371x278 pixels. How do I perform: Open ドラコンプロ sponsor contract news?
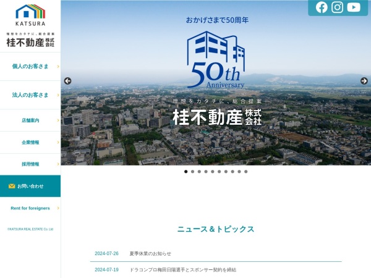pyautogui.click(x=183, y=270)
